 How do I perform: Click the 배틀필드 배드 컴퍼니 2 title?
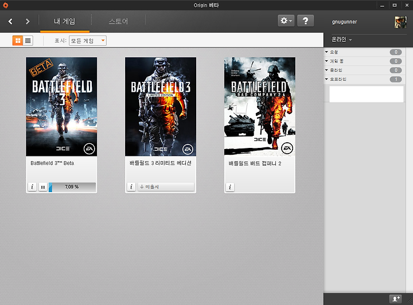click(x=255, y=163)
